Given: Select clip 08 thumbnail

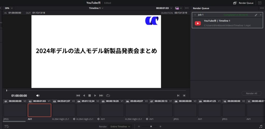Looking at the screenshot, I should pos(185,110).
